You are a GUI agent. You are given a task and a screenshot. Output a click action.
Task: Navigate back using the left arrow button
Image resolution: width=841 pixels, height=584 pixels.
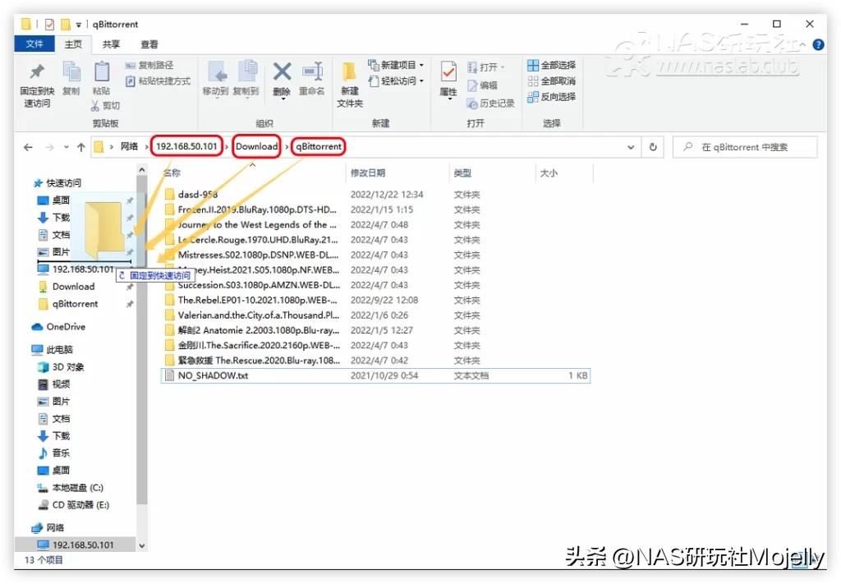coord(27,146)
